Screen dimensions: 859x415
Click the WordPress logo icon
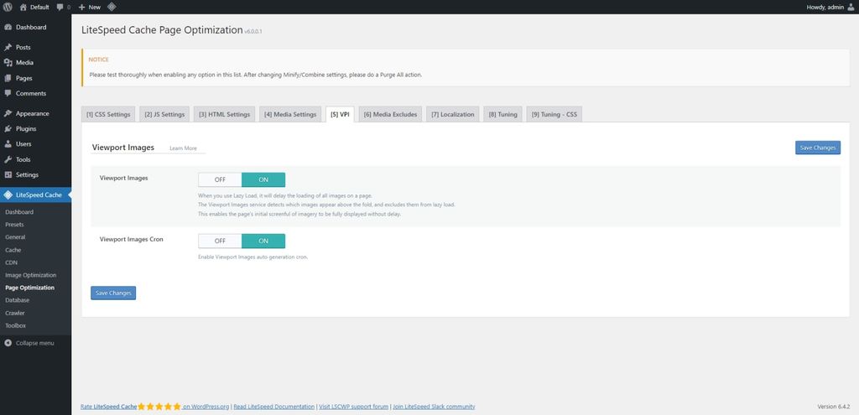tap(8, 7)
